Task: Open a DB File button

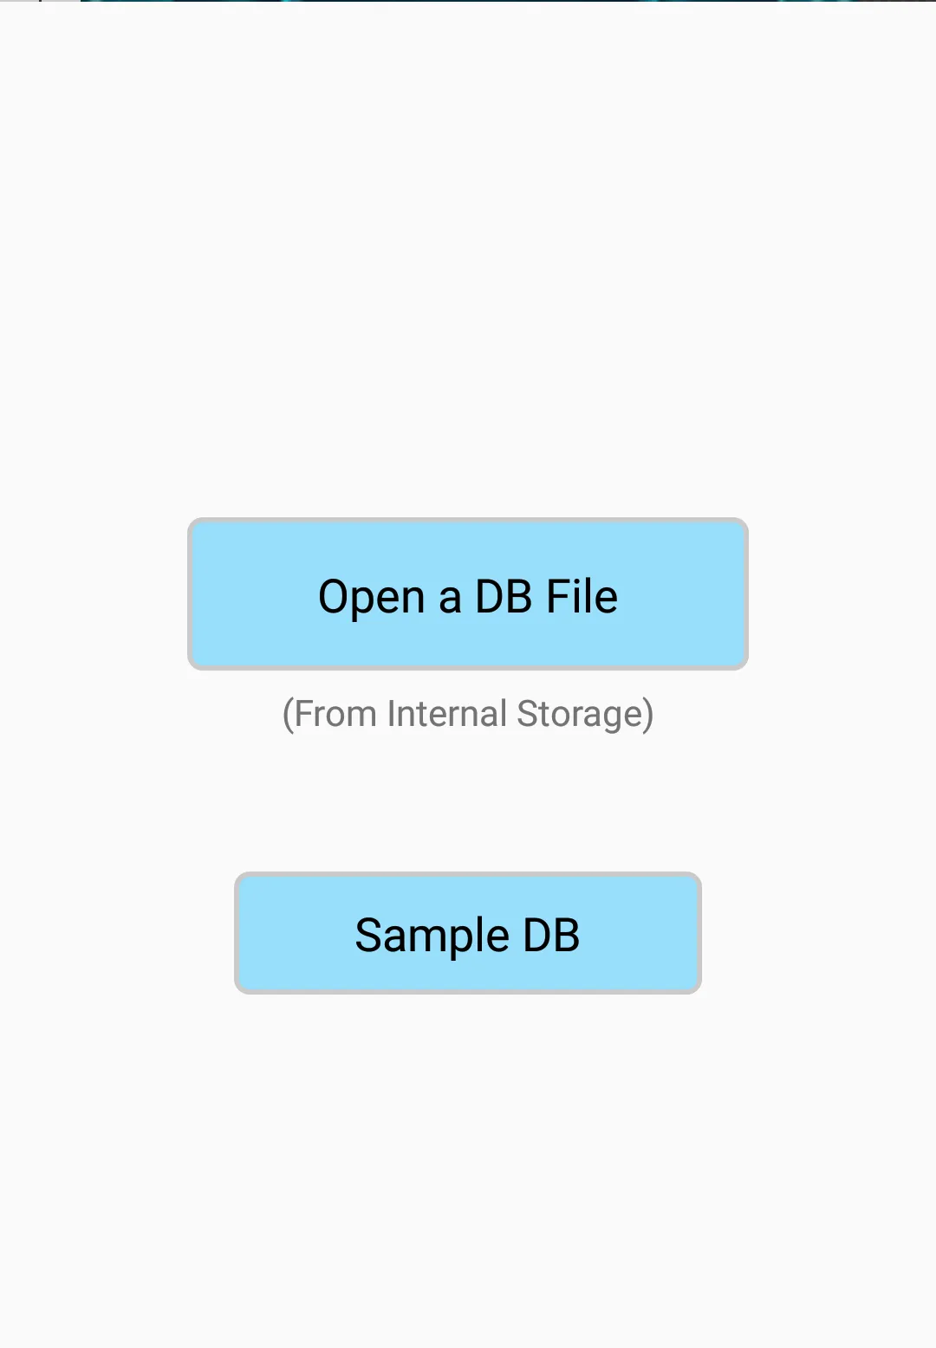Action: click(468, 594)
